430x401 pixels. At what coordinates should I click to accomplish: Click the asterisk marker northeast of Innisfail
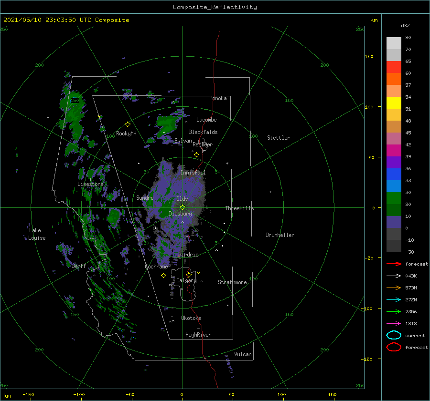227,164
